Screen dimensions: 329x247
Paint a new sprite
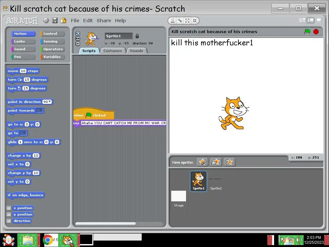202,162
